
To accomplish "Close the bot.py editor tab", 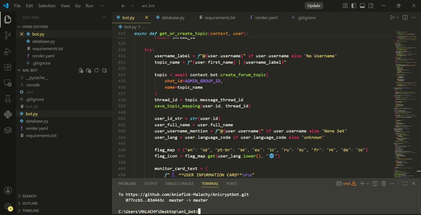I will click(147, 18).
